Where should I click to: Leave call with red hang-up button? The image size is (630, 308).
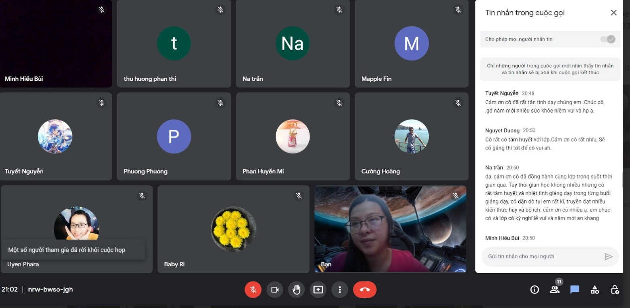(x=365, y=289)
